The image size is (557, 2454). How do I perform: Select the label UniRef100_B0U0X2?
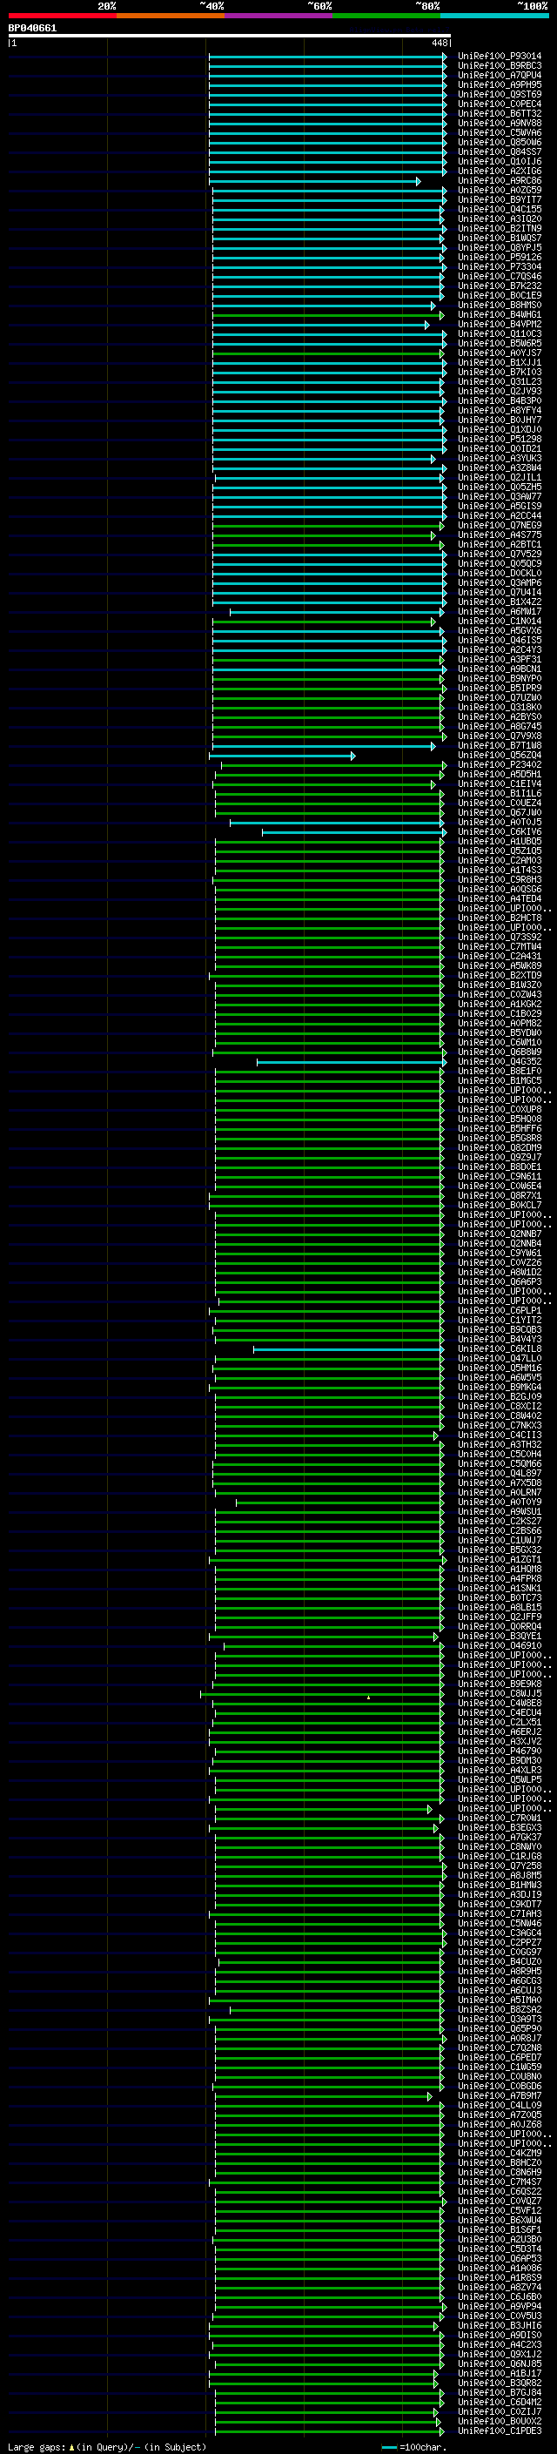(x=500, y=2421)
